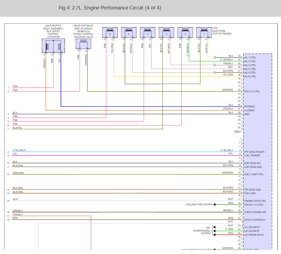Click the idle speed control actuator symbol
The height and width of the screenshot is (254, 281).
(53, 45)
